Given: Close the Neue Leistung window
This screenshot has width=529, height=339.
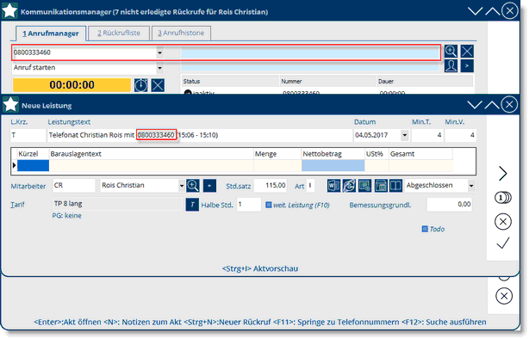Looking at the screenshot, I should tap(509, 104).
